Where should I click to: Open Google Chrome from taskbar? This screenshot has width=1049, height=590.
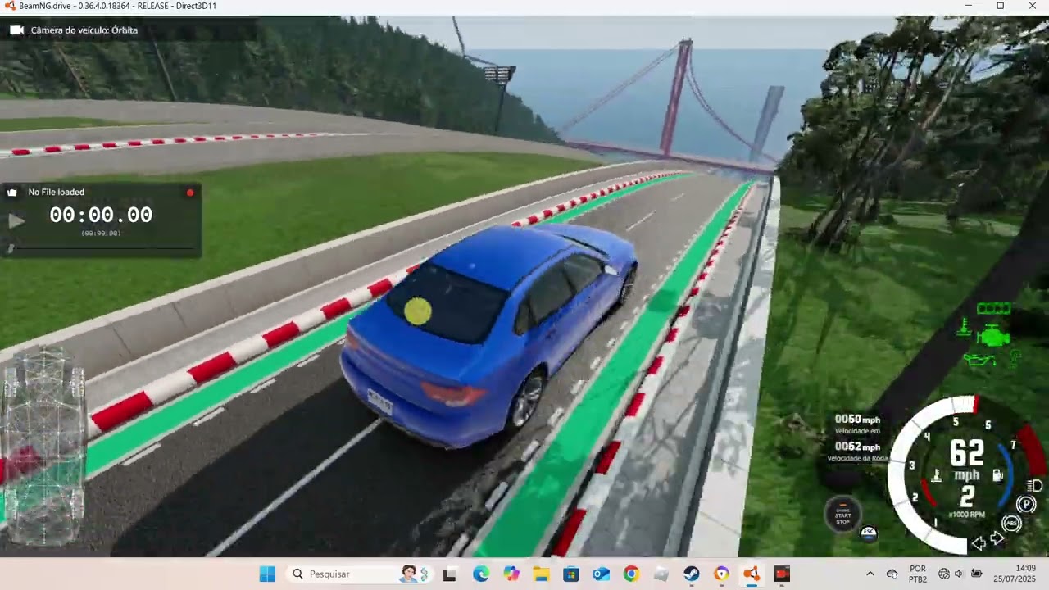631,574
